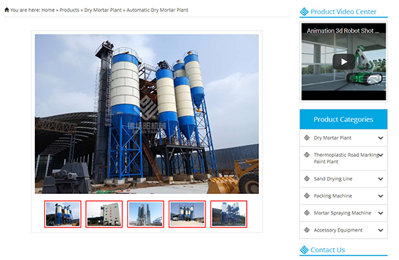
Task: Click diamond icon beside Packing Machine
Action: [x=307, y=195]
